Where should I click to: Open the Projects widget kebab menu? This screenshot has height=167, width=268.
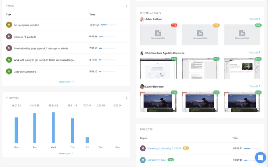pos(260,130)
